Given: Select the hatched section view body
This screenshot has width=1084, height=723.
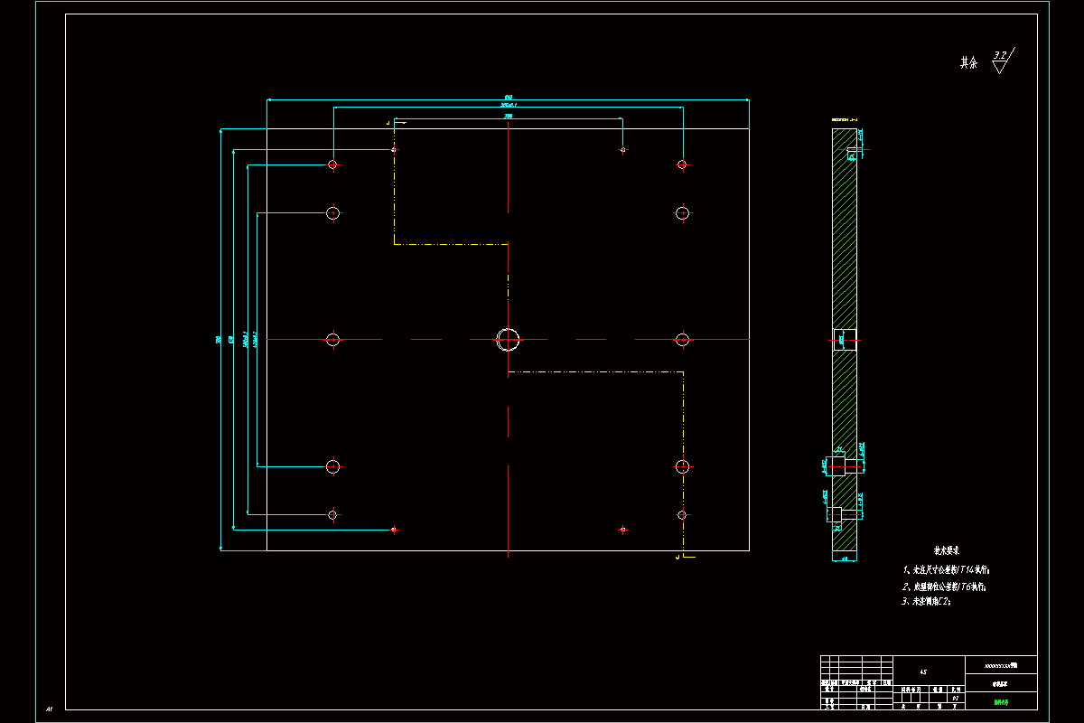Looking at the screenshot, I should click(846, 342).
